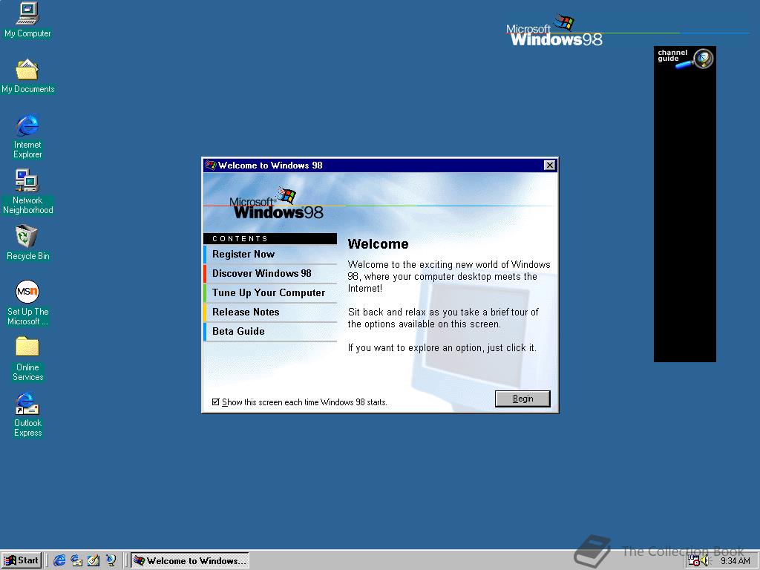Click the Windows 98 logo in dialog banner
760x570 pixels.
click(x=276, y=204)
